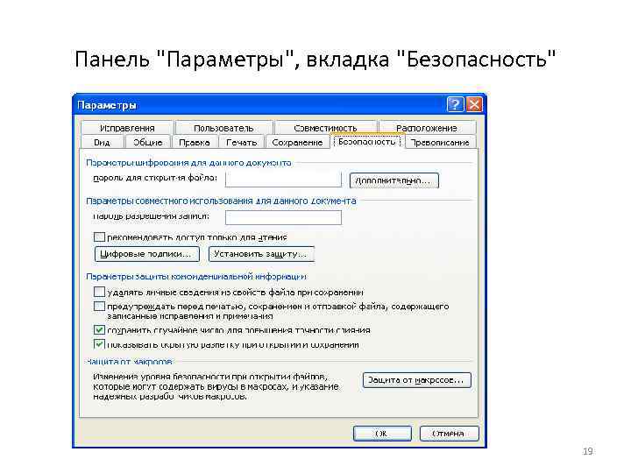Open the Пользователь tab
631x473 pixels.
coord(223,128)
